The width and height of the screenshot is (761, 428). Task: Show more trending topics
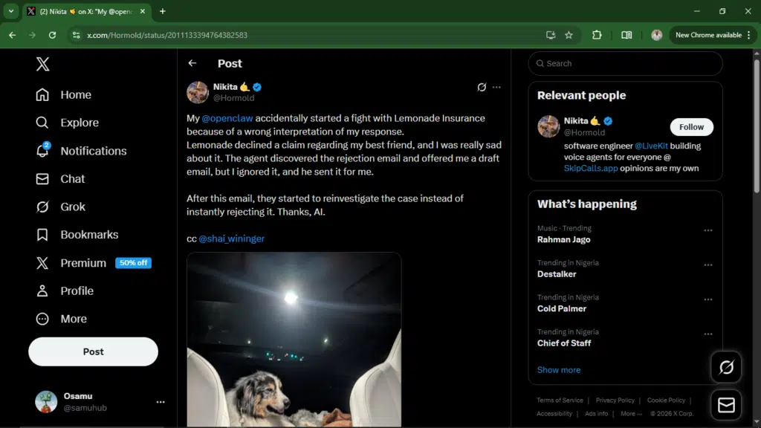tap(559, 369)
